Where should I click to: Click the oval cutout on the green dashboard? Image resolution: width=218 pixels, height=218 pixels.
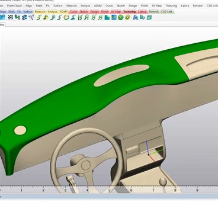[x=121, y=75]
